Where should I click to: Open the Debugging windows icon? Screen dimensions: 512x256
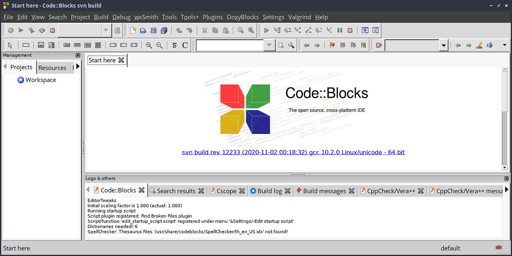click(365, 30)
